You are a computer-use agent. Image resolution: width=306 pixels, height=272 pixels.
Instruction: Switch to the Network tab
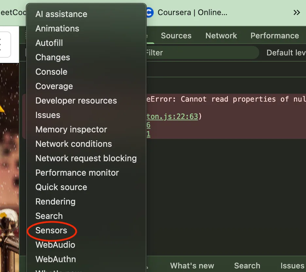pyautogui.click(x=221, y=36)
